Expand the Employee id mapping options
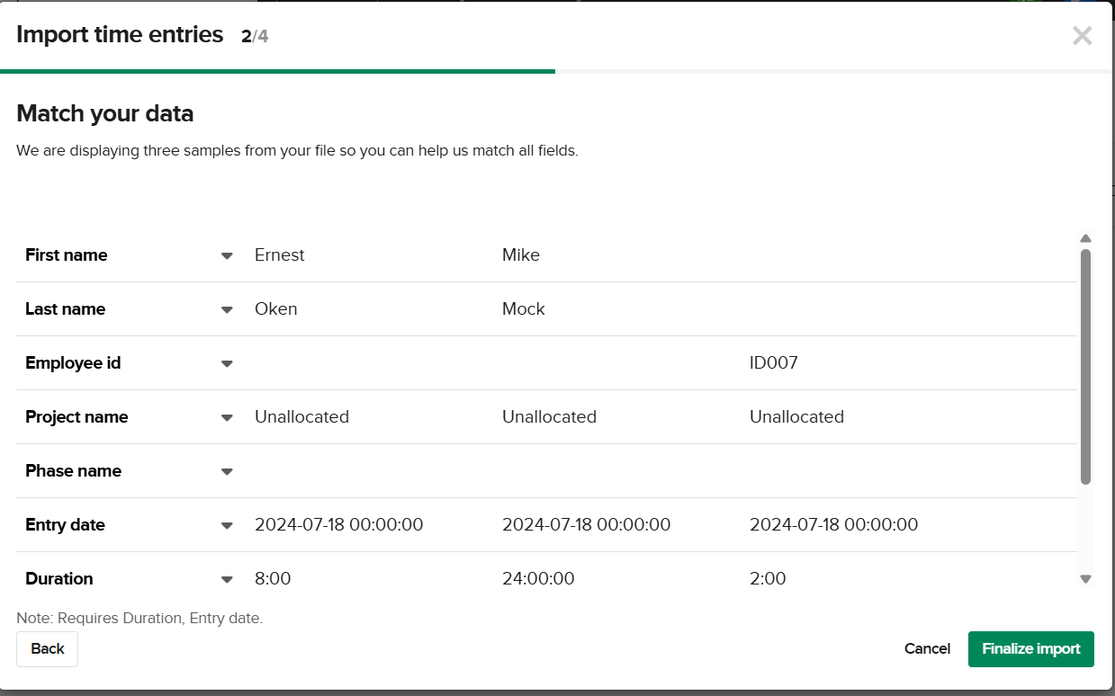The width and height of the screenshot is (1115, 696). (x=226, y=363)
